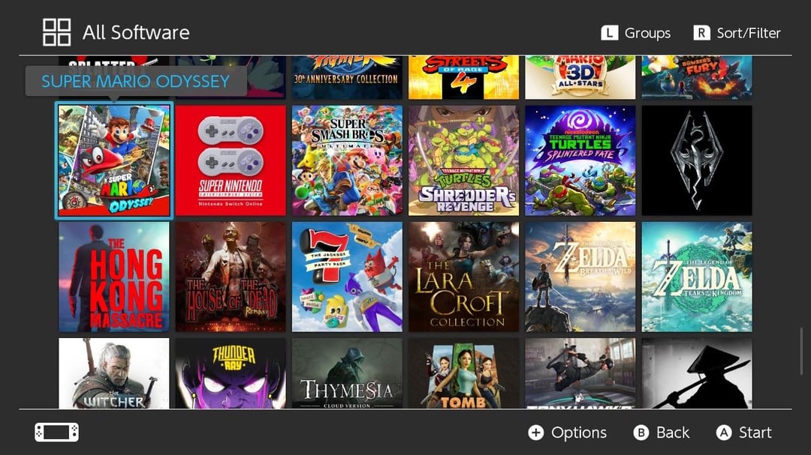Open TMNT Splintered Fate tile
The image size is (811, 455).
pos(580,160)
